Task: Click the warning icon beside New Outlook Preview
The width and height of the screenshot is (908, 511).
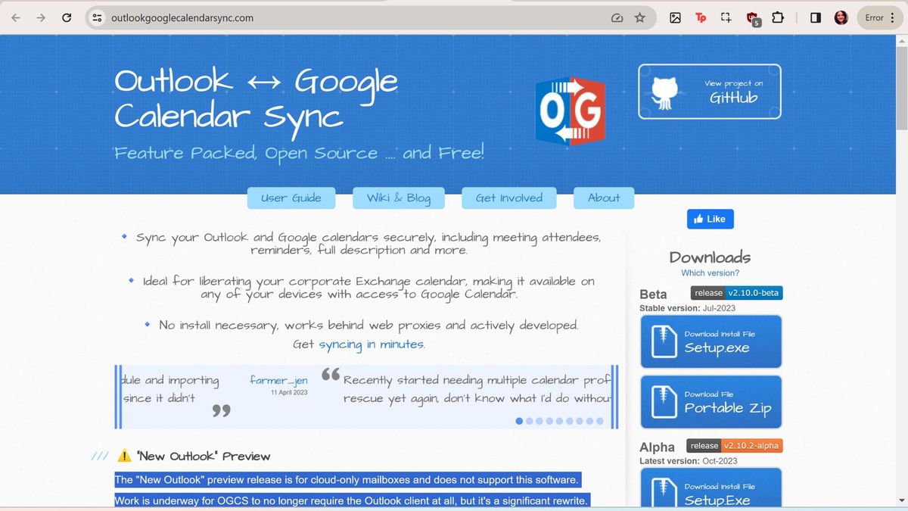Action: [125, 456]
